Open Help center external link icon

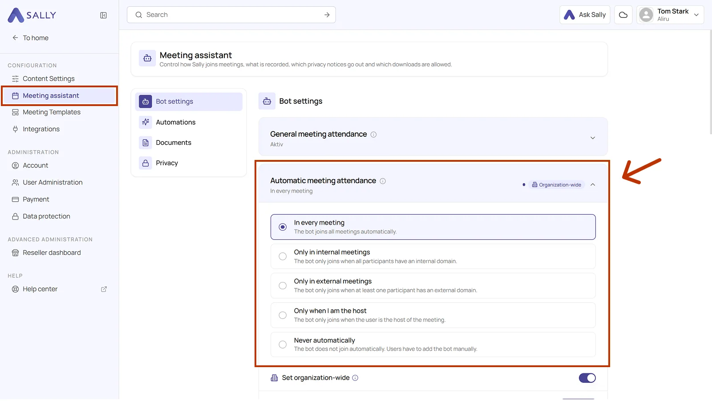104,289
